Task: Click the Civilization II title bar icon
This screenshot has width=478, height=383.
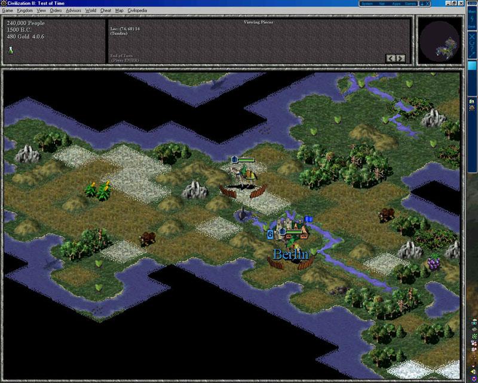Action: tap(4, 4)
